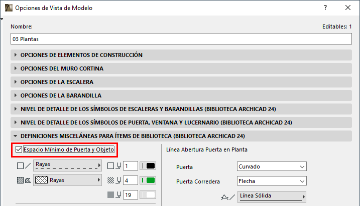This screenshot has width=360, height=206.
Task: Click the Nombre field containing 03 Plantas
Action: [181, 39]
